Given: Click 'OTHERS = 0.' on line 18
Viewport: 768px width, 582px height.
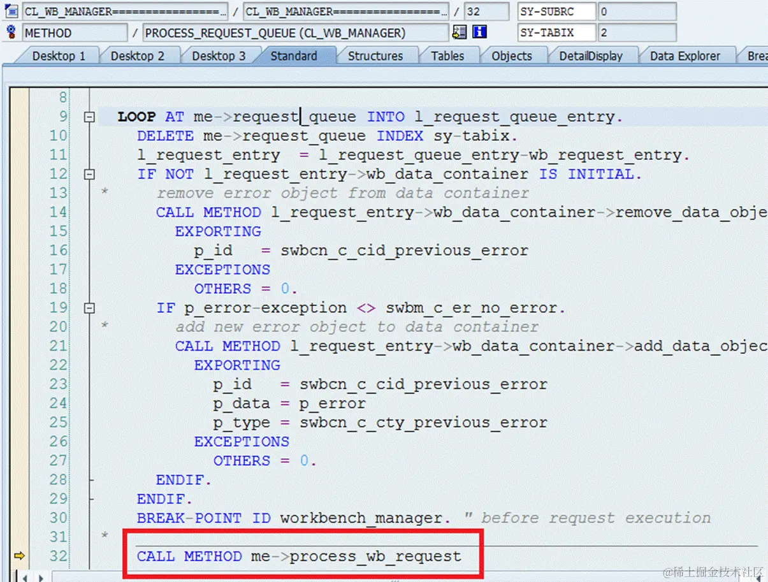Looking at the screenshot, I should pos(246,289).
